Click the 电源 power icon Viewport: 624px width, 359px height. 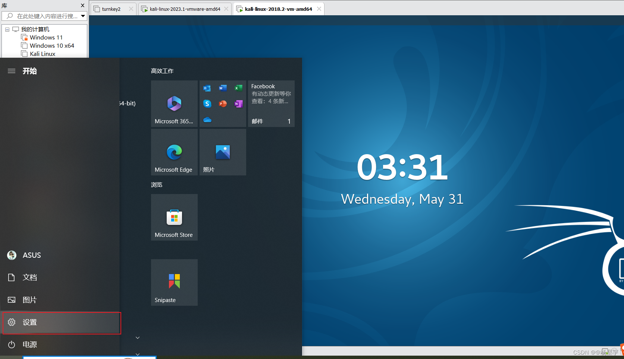point(12,344)
